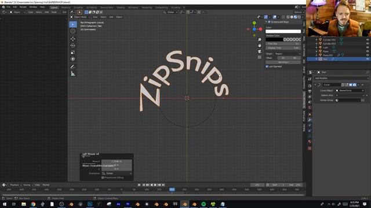Open the Orientation Global dropdown in the Move panel
Image resolution: width=371 pixels, height=208 pixels.
117,173
